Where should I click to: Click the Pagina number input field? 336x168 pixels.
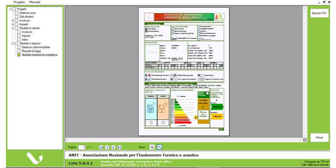coord(82,147)
